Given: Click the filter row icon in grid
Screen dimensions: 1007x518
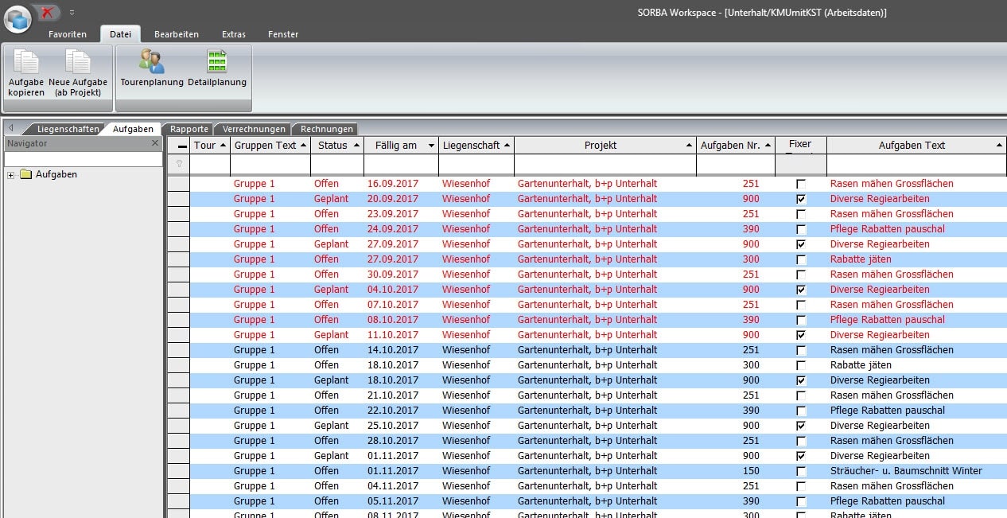Looking at the screenshot, I should point(178,164).
